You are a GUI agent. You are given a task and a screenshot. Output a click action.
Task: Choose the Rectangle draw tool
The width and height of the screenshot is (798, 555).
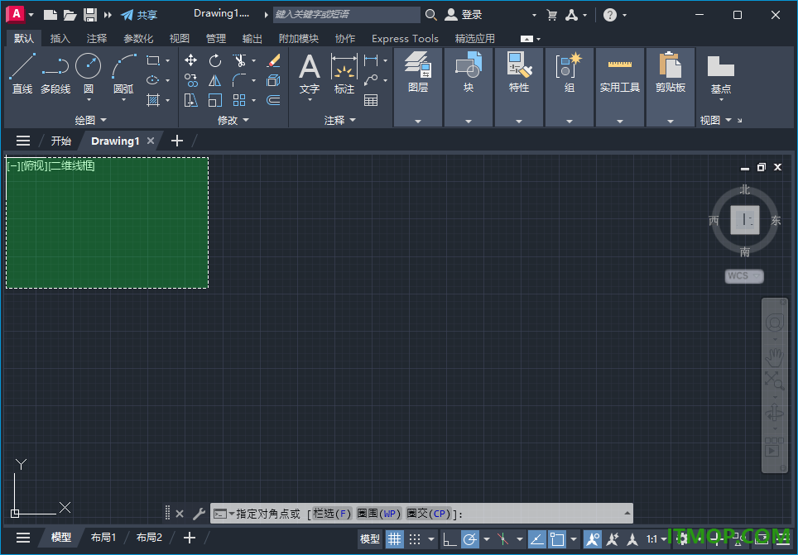point(152,60)
